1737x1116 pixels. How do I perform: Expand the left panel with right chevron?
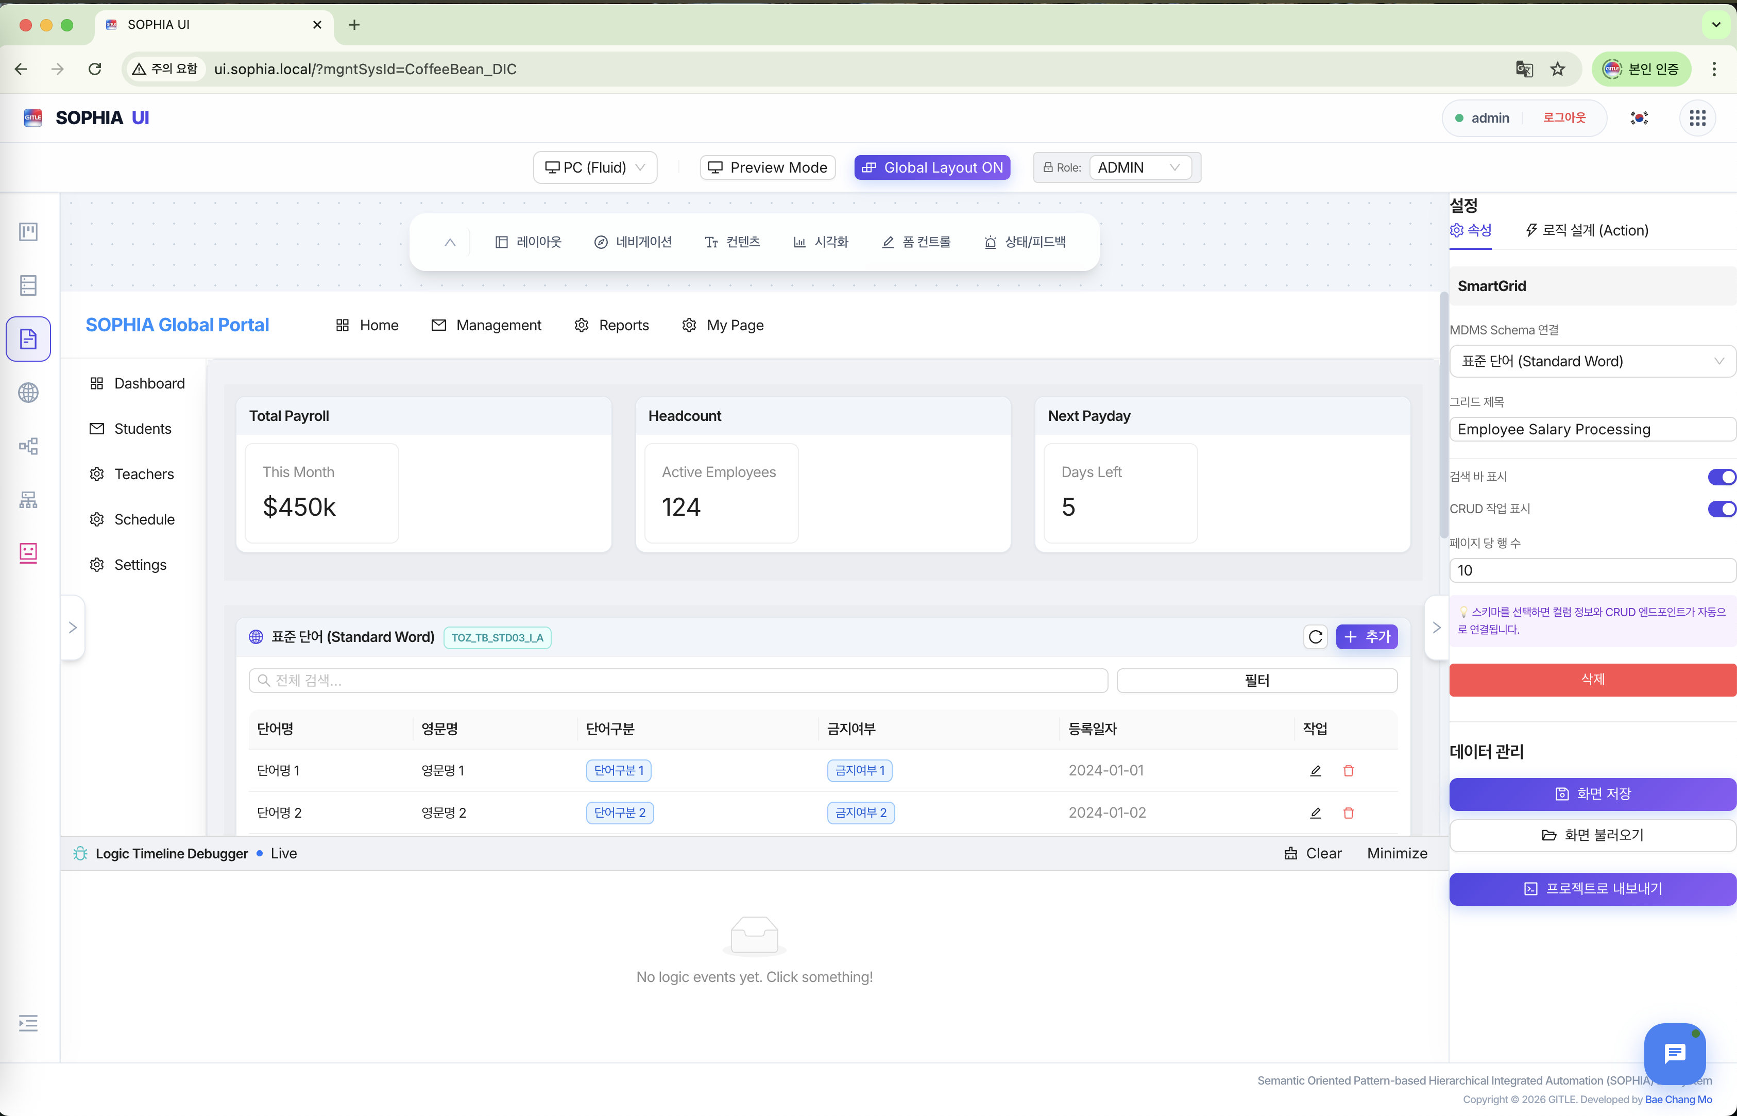point(73,628)
